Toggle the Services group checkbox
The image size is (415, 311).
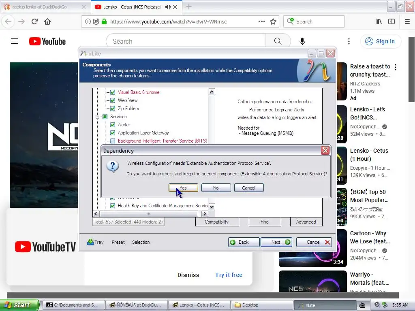point(105,117)
